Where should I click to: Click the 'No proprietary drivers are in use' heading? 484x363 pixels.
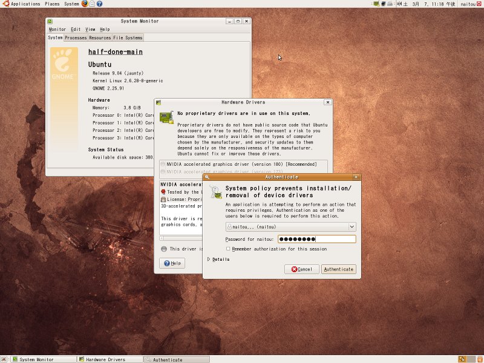coord(244,113)
